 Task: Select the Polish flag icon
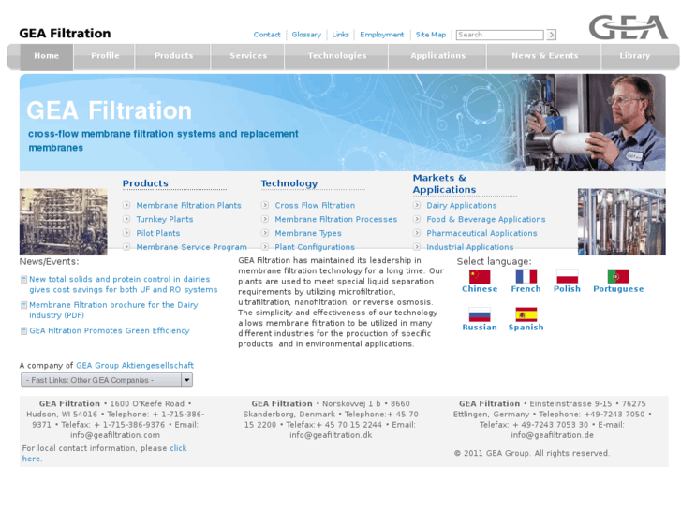568,276
